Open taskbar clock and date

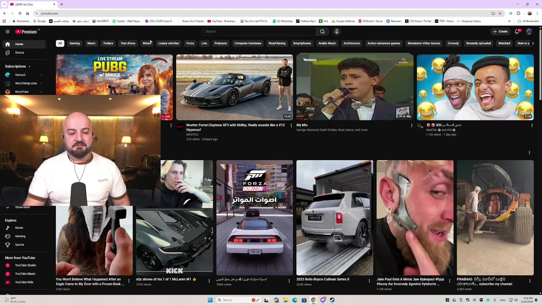(528, 300)
